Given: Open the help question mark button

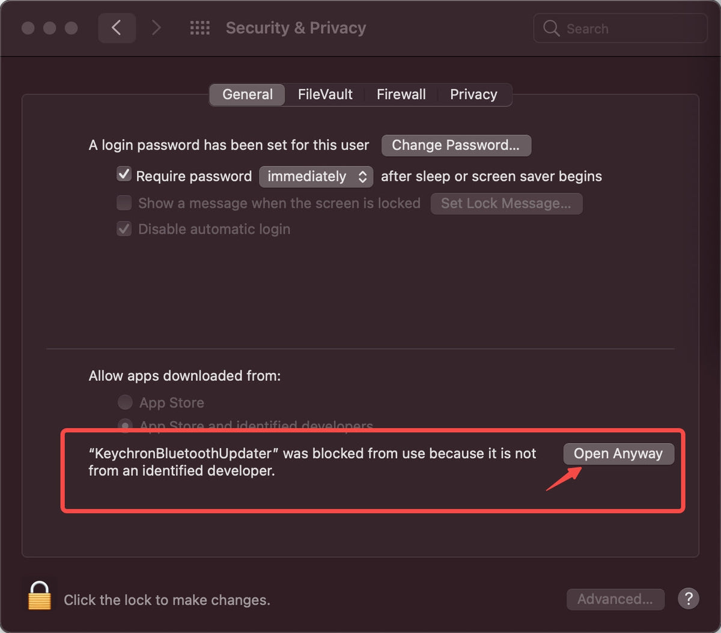Looking at the screenshot, I should click(x=689, y=598).
